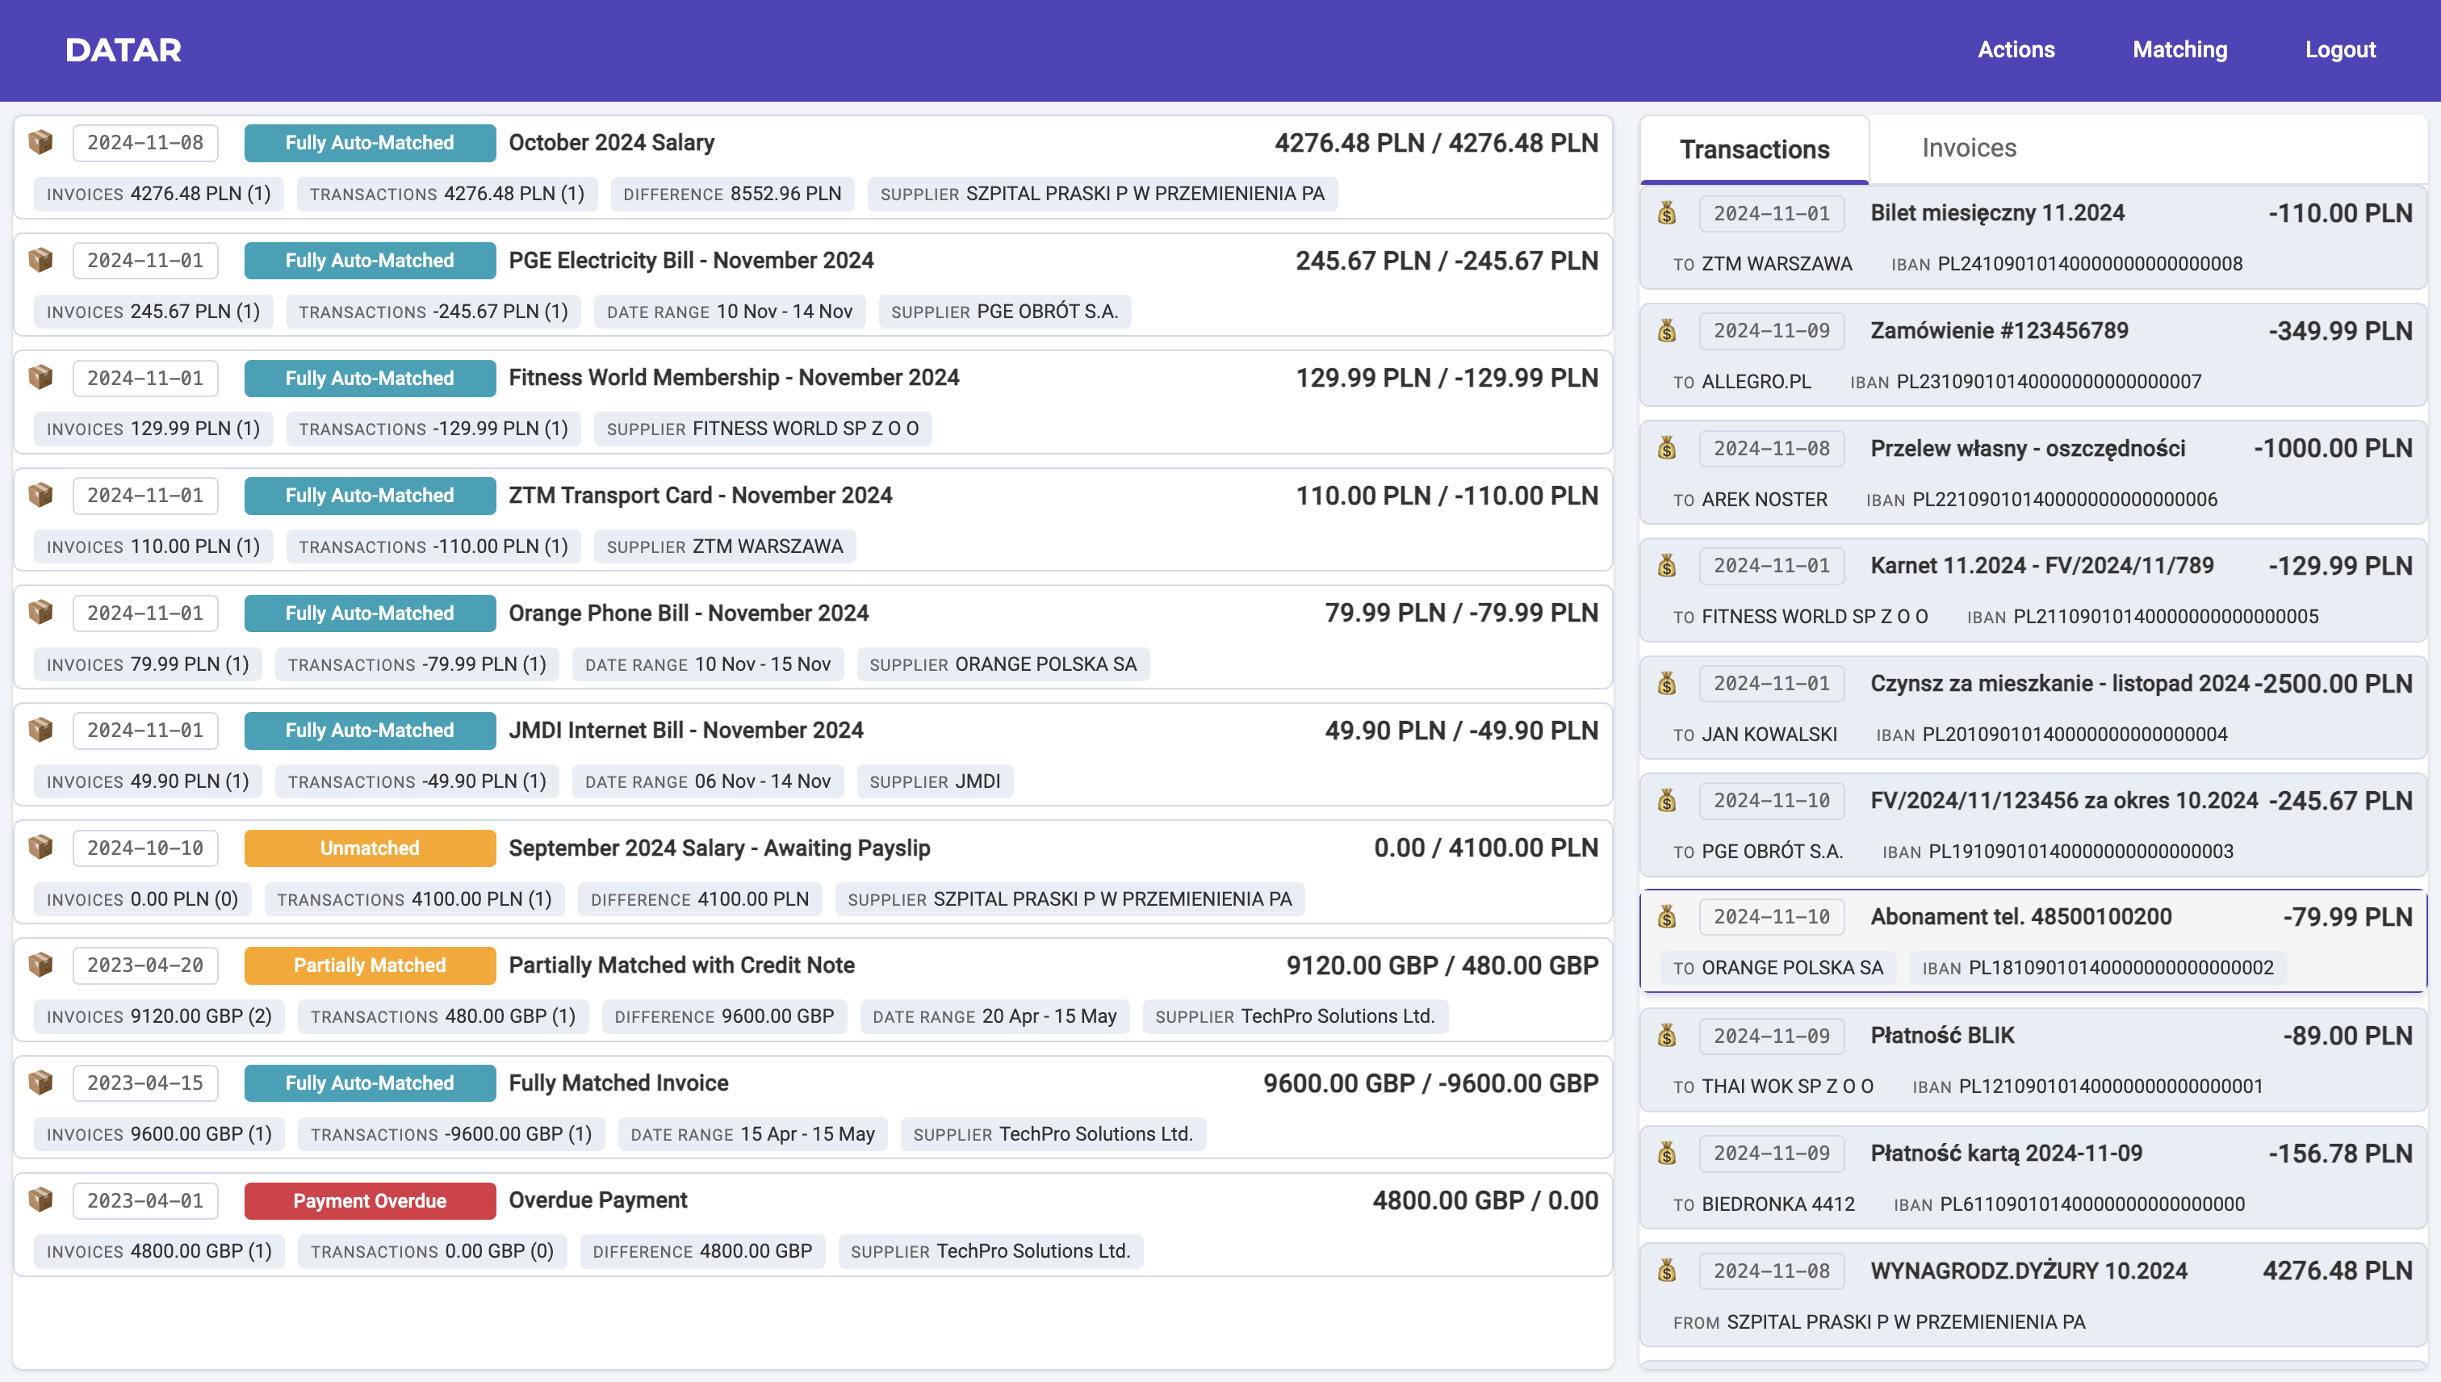Image resolution: width=2441 pixels, height=1382 pixels.
Task: Click money bag icon for Przelew własny - oszczędności
Action: coord(1667,448)
